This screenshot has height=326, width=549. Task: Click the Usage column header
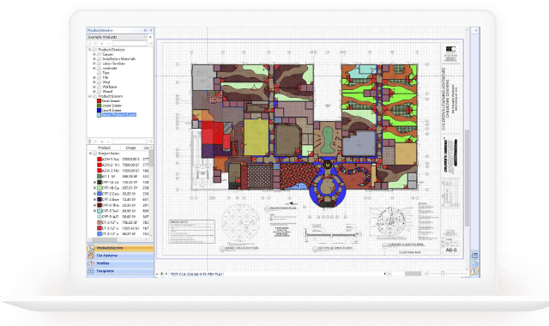tap(130, 148)
